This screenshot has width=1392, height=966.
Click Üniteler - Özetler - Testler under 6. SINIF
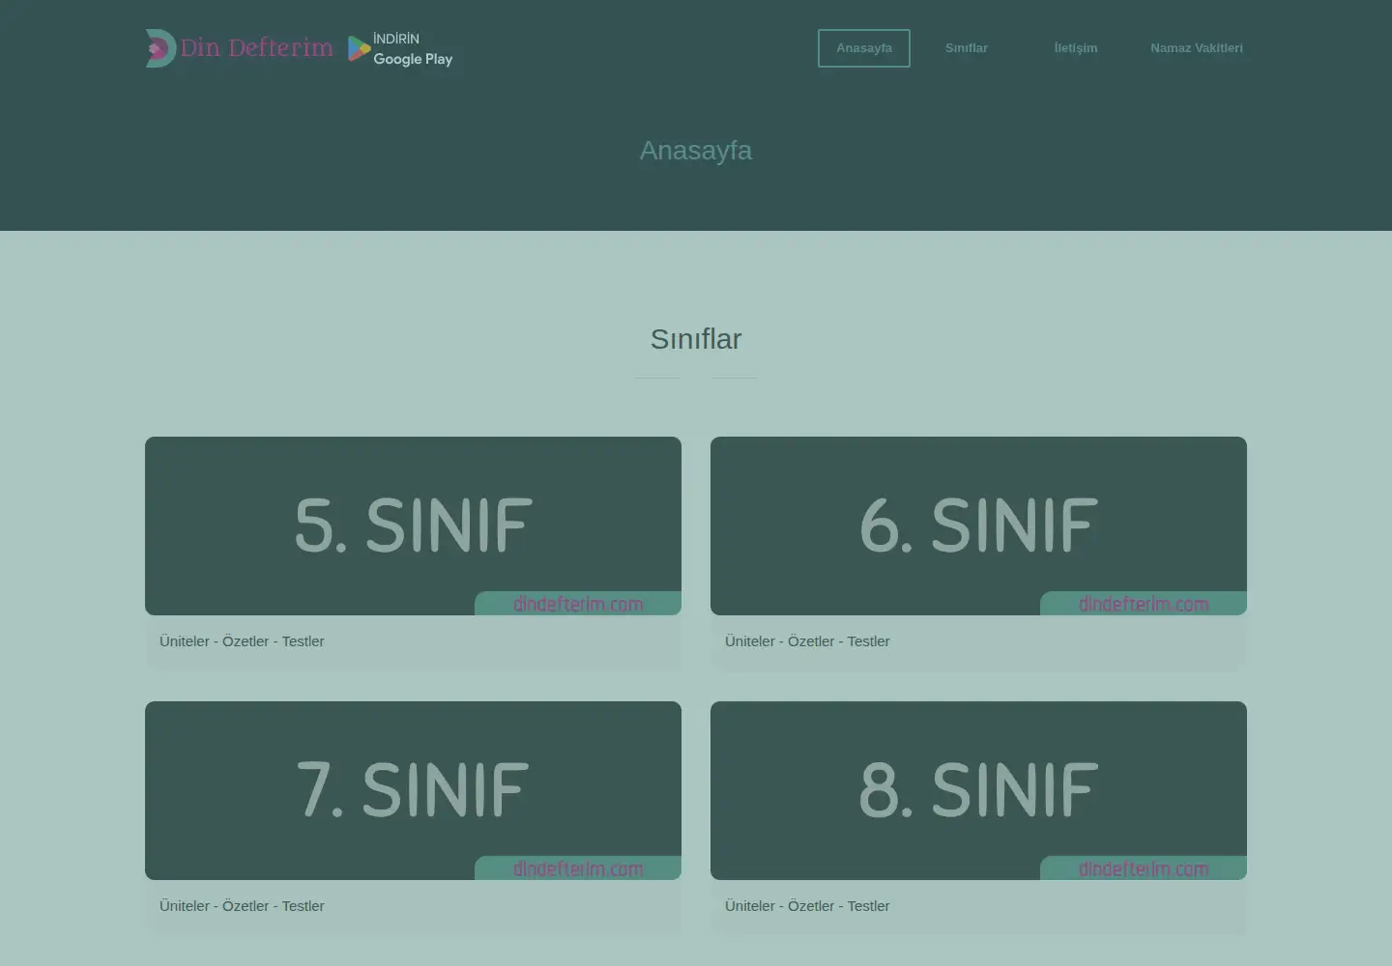807,641
